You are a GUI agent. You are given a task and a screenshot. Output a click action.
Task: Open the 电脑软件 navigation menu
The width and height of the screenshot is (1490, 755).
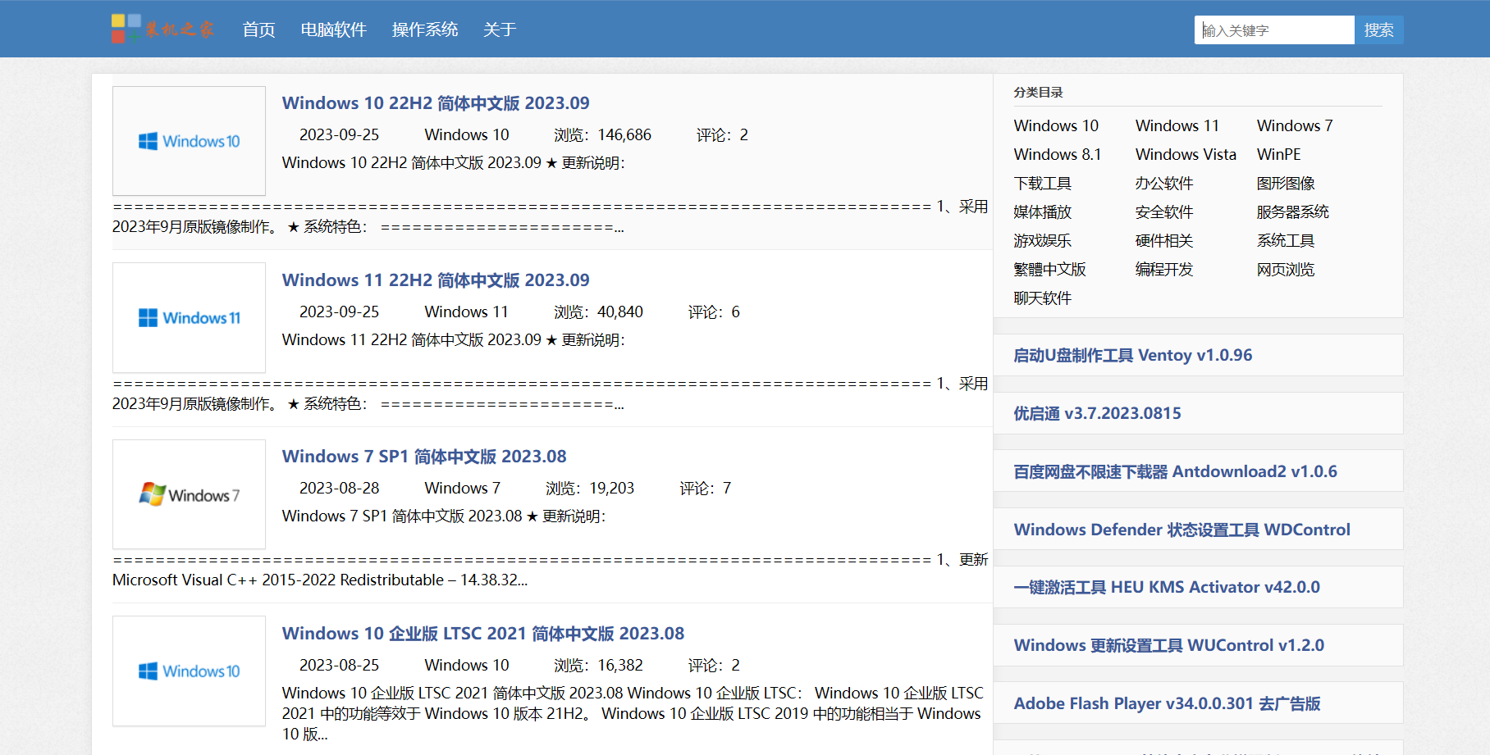(333, 30)
